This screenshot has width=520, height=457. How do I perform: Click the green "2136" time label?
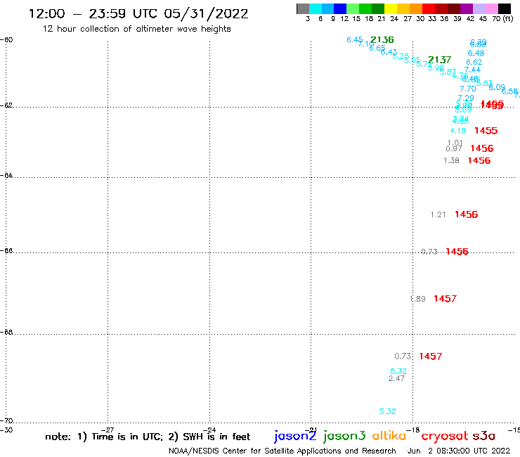[x=382, y=40]
